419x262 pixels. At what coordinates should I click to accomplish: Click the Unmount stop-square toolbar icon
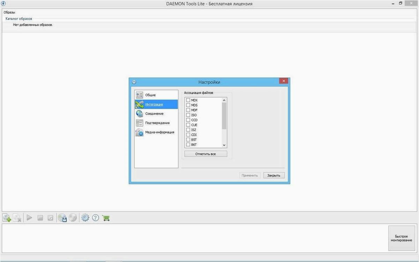tap(40, 218)
